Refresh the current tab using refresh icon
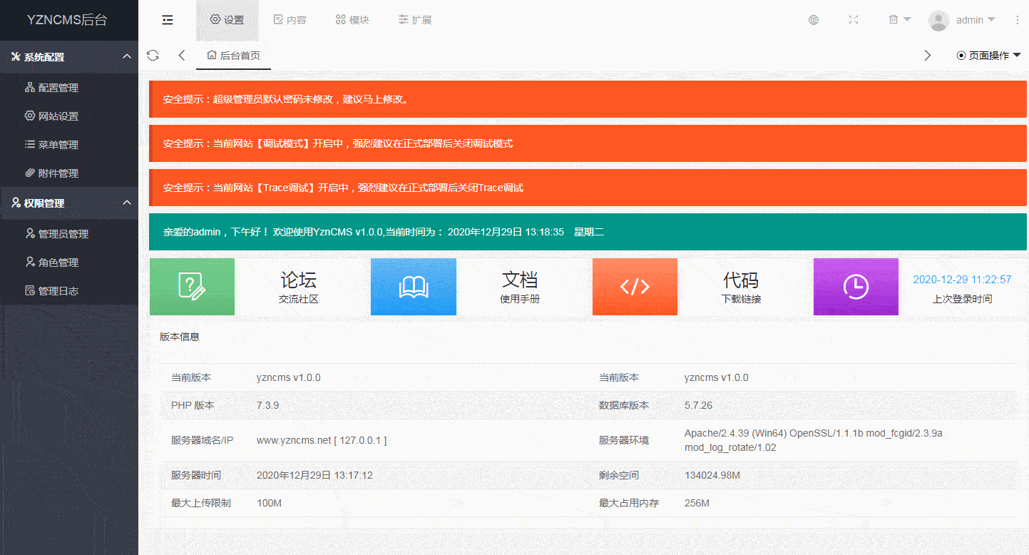1029x555 pixels. [153, 54]
